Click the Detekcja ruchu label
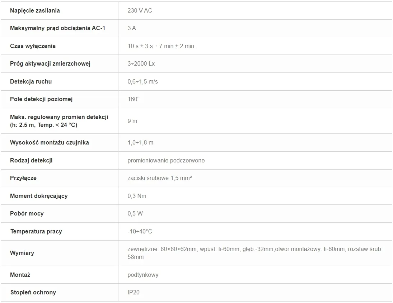 pos(31,82)
